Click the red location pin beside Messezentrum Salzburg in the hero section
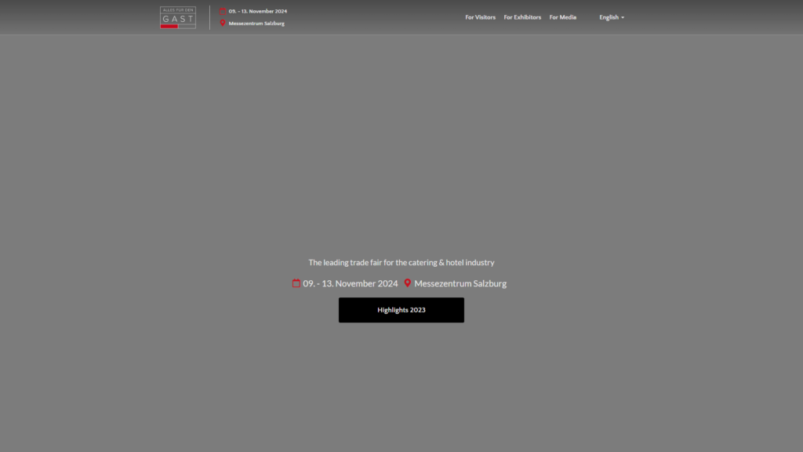Viewport: 803px width, 452px height. pos(408,282)
